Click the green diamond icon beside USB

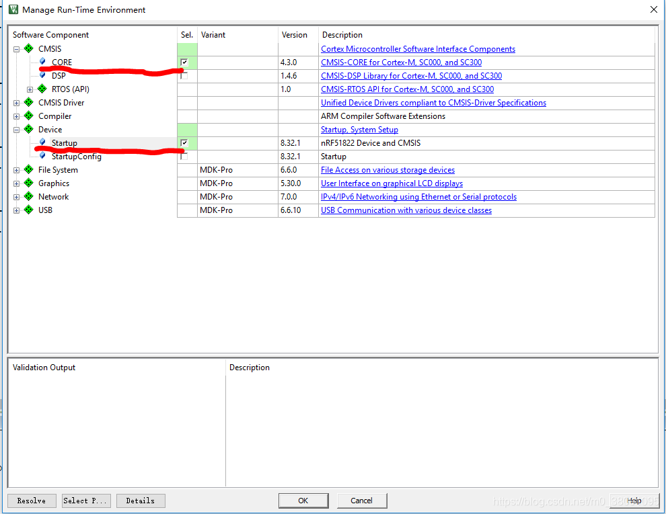coord(28,210)
